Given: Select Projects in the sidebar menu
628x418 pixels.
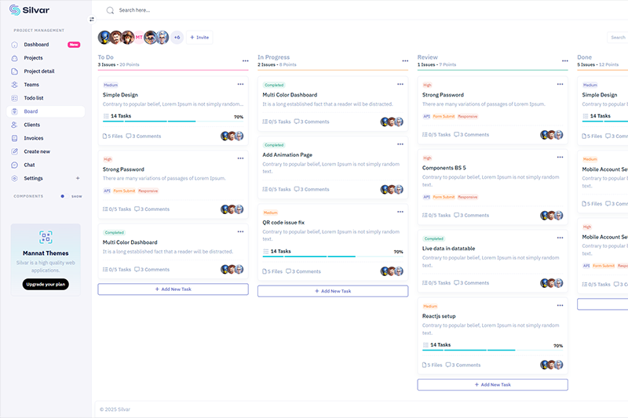Looking at the screenshot, I should (x=33, y=58).
